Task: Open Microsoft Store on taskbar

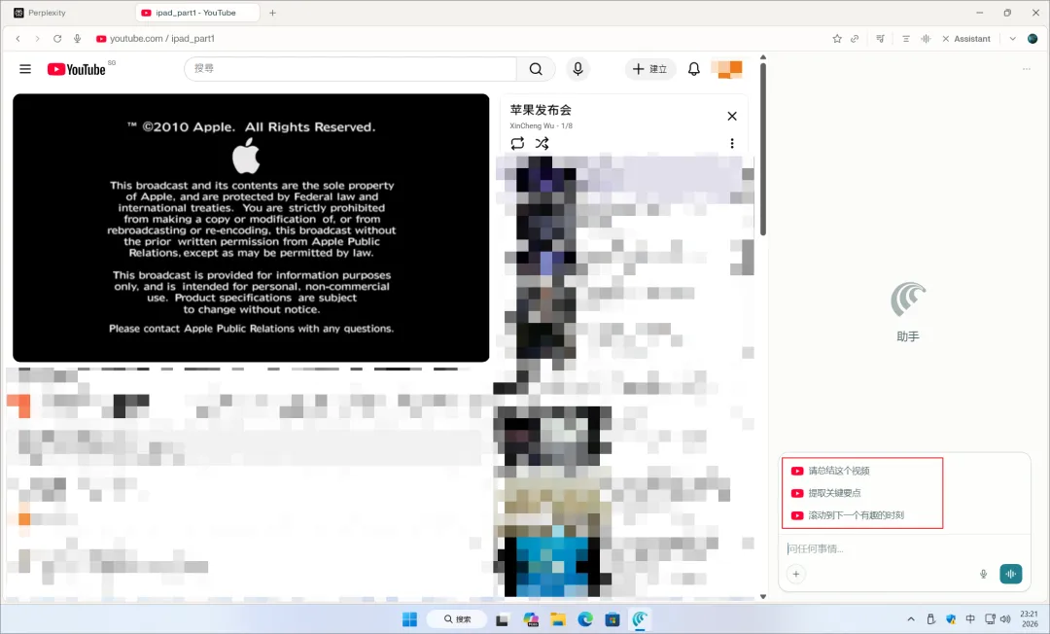Action: (x=612, y=619)
